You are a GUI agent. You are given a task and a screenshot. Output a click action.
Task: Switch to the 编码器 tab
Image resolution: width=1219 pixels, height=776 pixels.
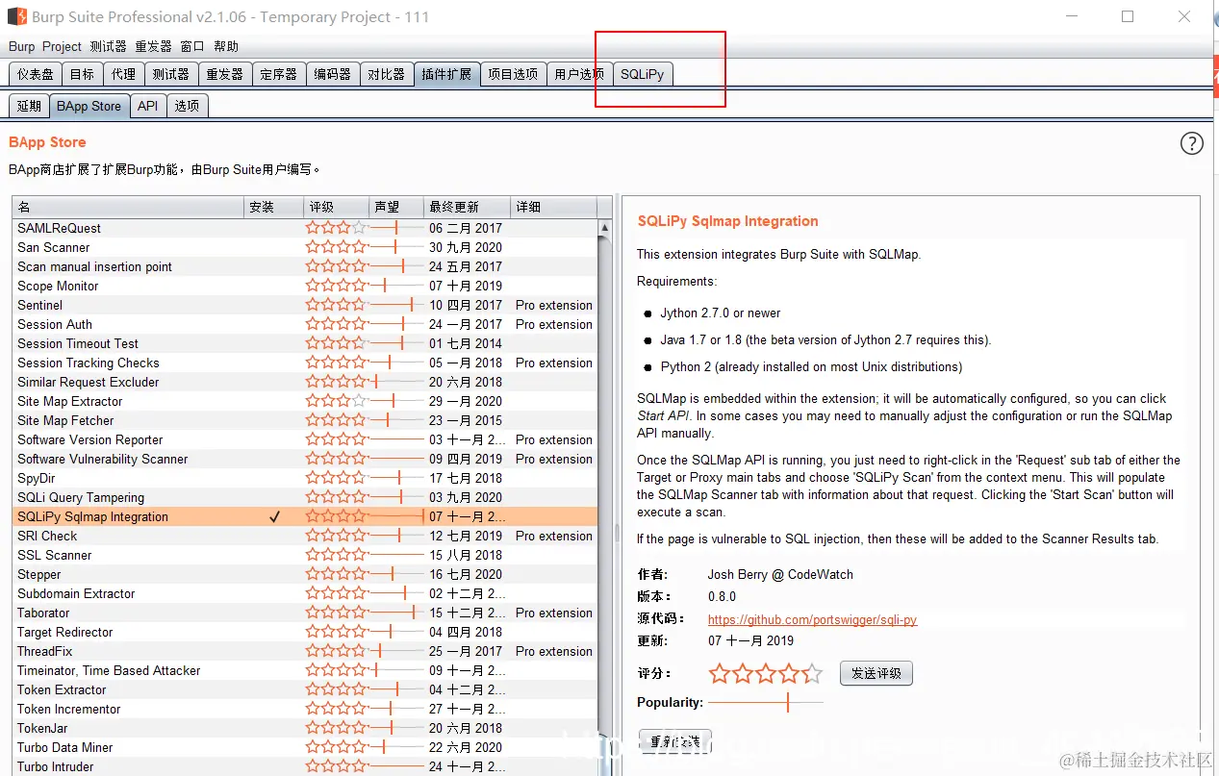332,74
